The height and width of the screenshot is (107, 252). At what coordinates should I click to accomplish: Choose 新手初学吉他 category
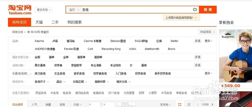163,73
